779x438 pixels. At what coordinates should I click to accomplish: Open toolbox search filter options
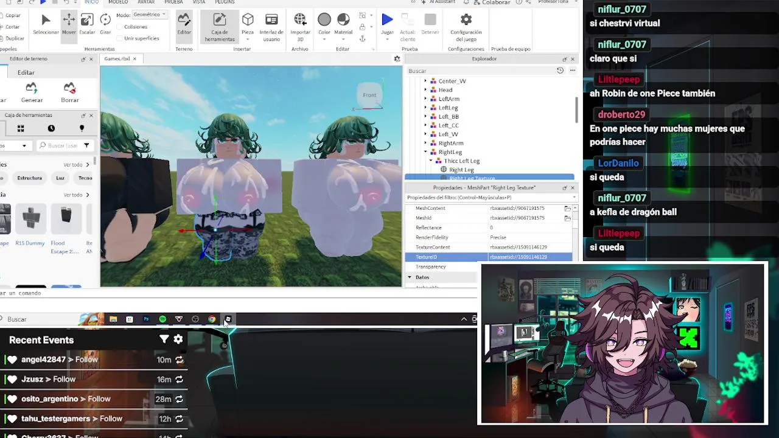click(86, 145)
